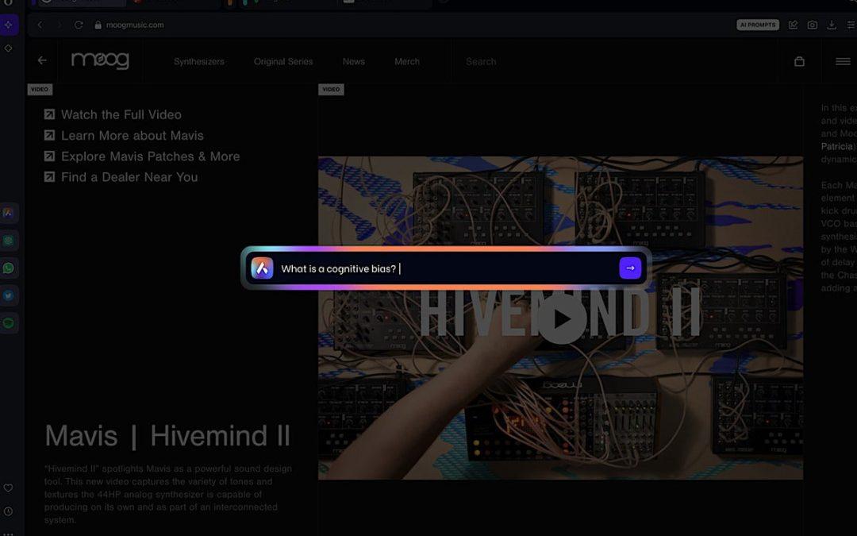Reload the moogmusic.com page
This screenshot has width=857, height=536.
pos(79,25)
